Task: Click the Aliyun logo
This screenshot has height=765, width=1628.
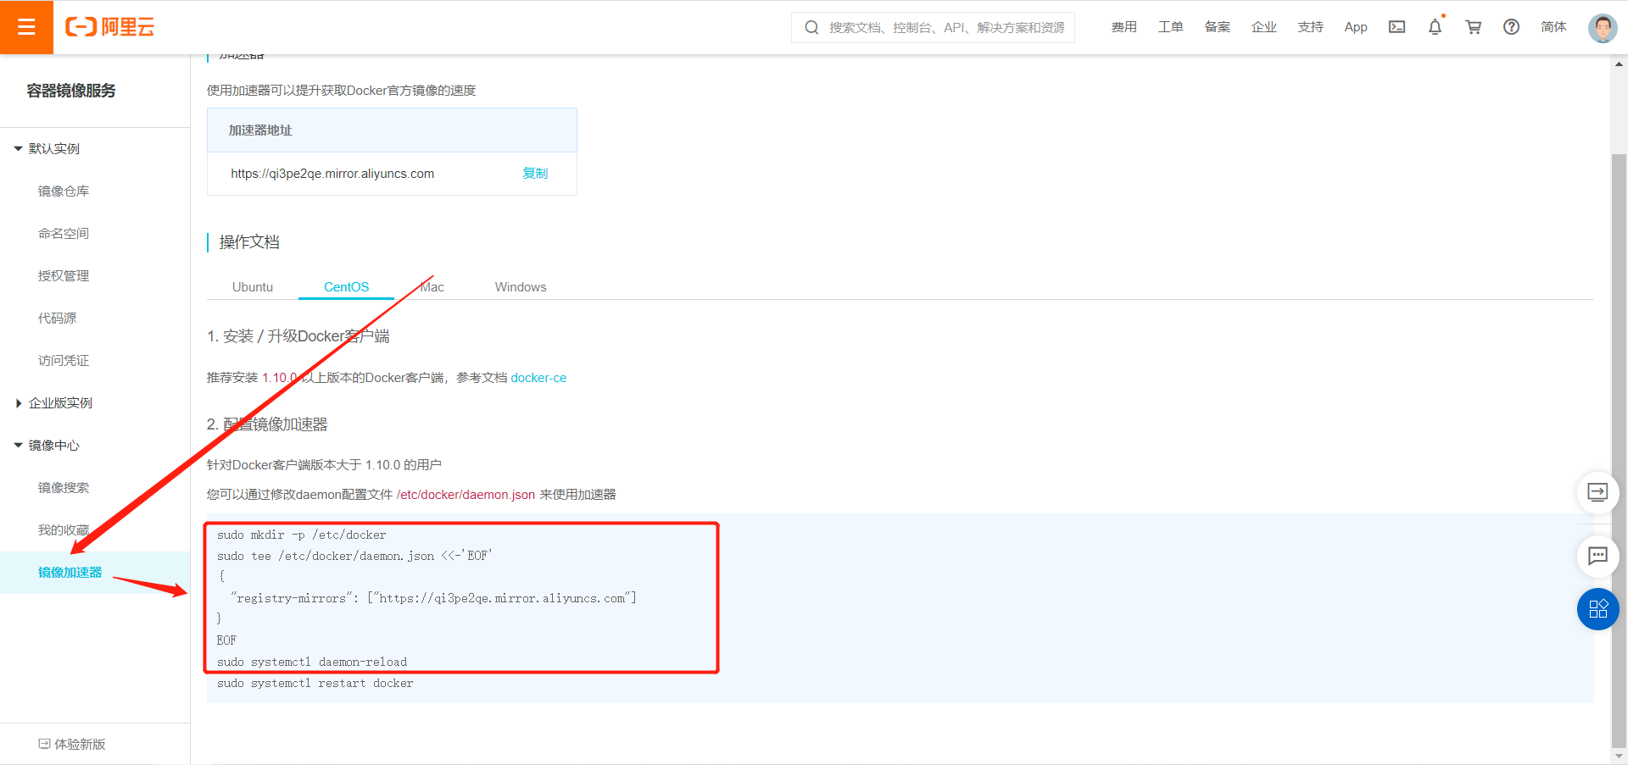Action: tap(110, 27)
